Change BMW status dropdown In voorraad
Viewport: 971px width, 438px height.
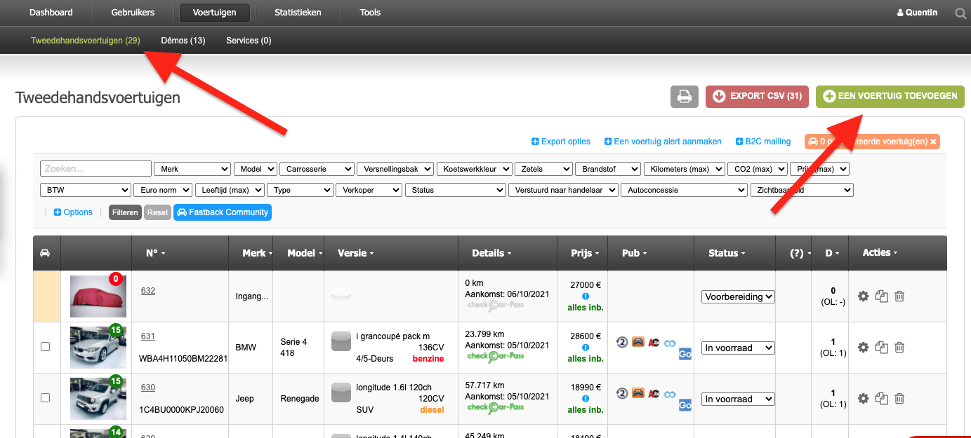click(x=738, y=348)
